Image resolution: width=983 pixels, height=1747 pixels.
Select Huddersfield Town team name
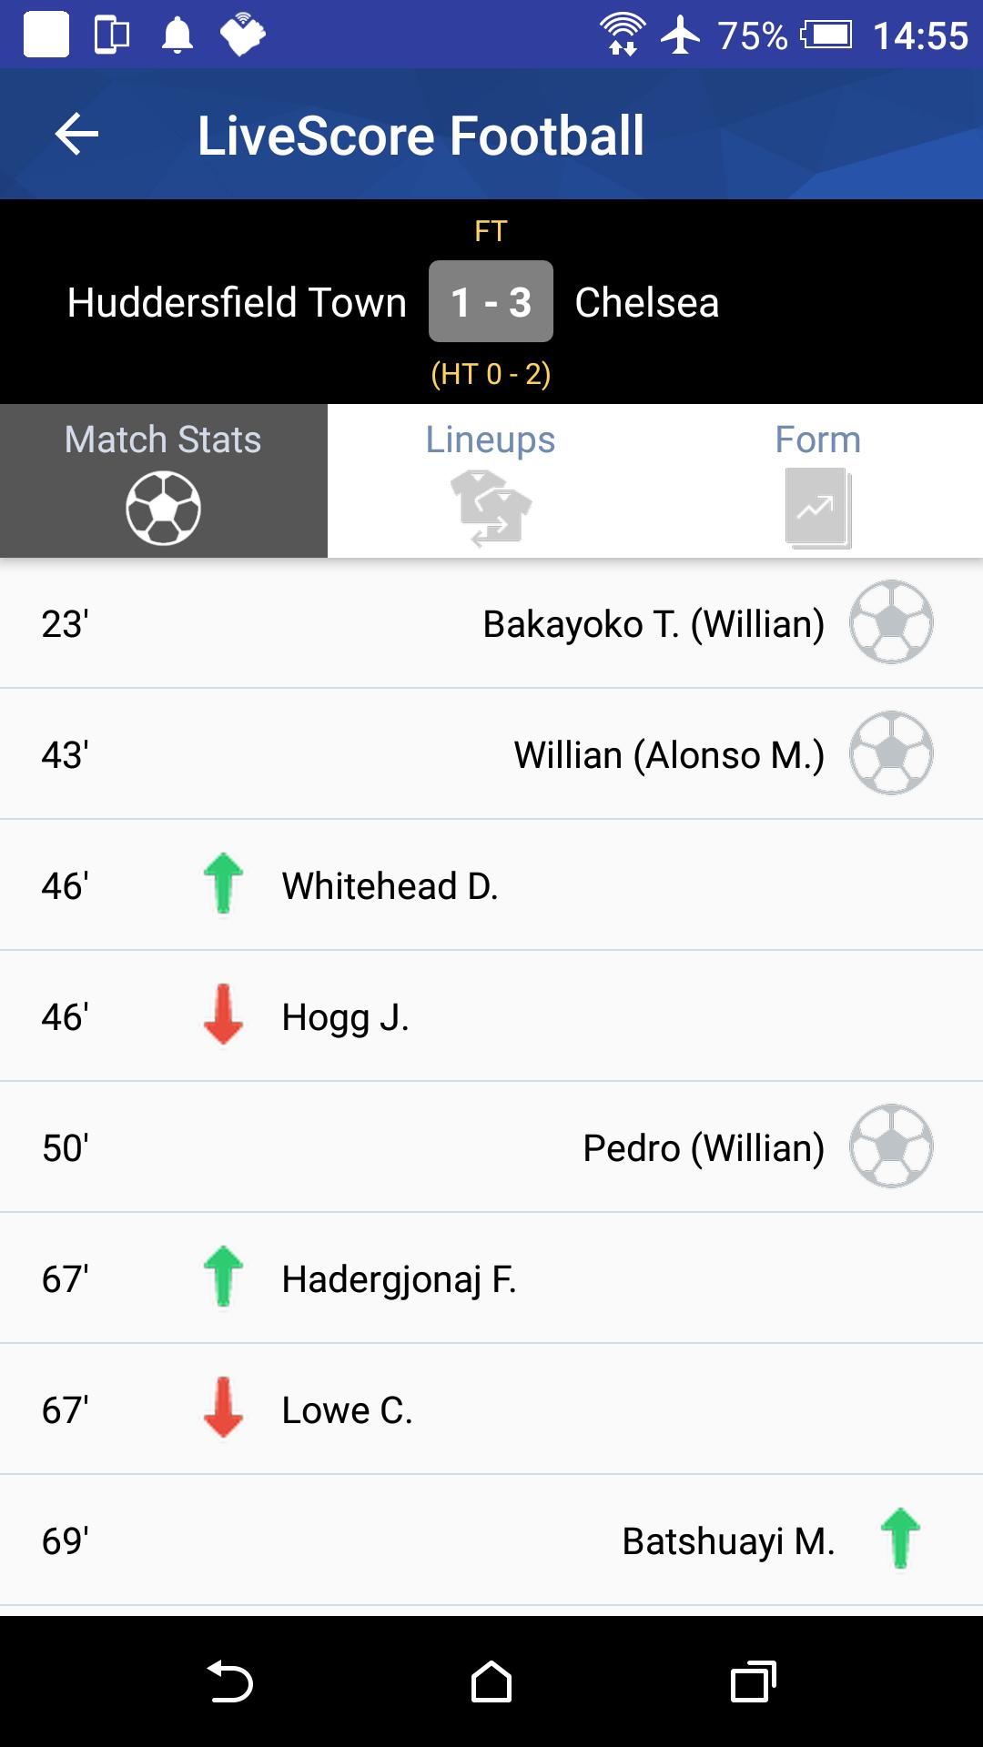(x=237, y=302)
